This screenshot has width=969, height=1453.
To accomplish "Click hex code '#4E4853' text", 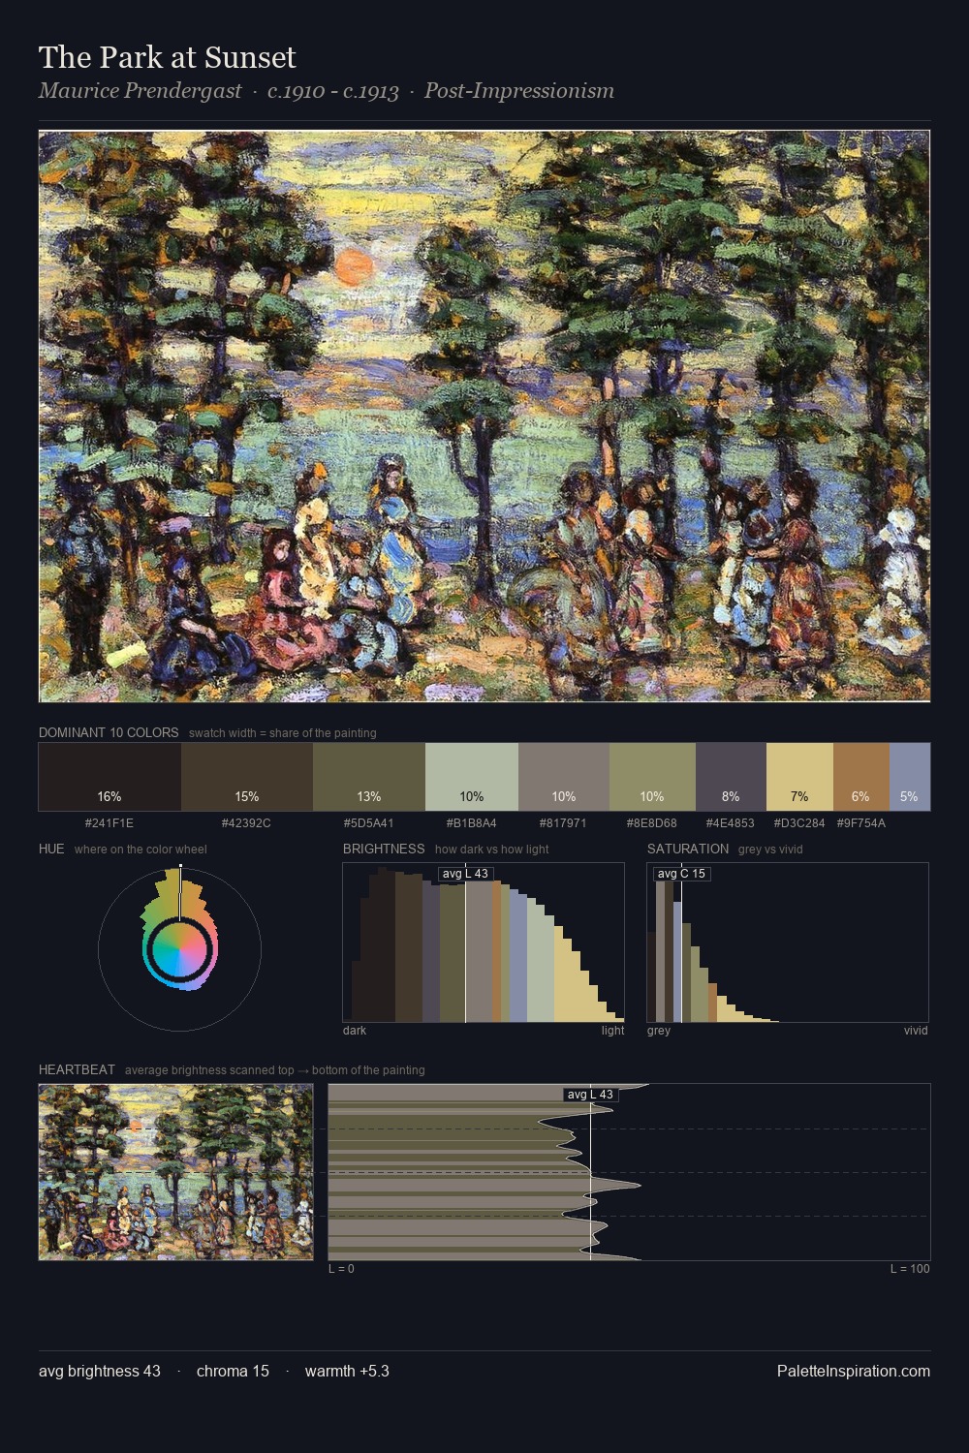I will tap(730, 823).
